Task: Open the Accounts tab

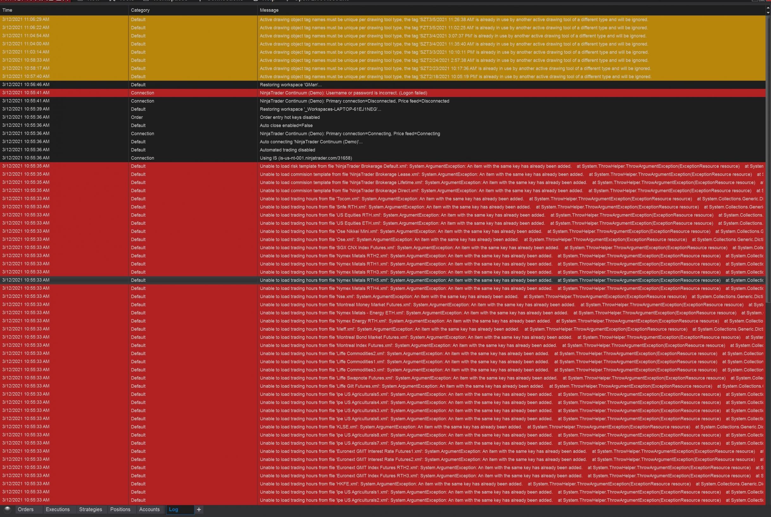Action: coord(149,509)
